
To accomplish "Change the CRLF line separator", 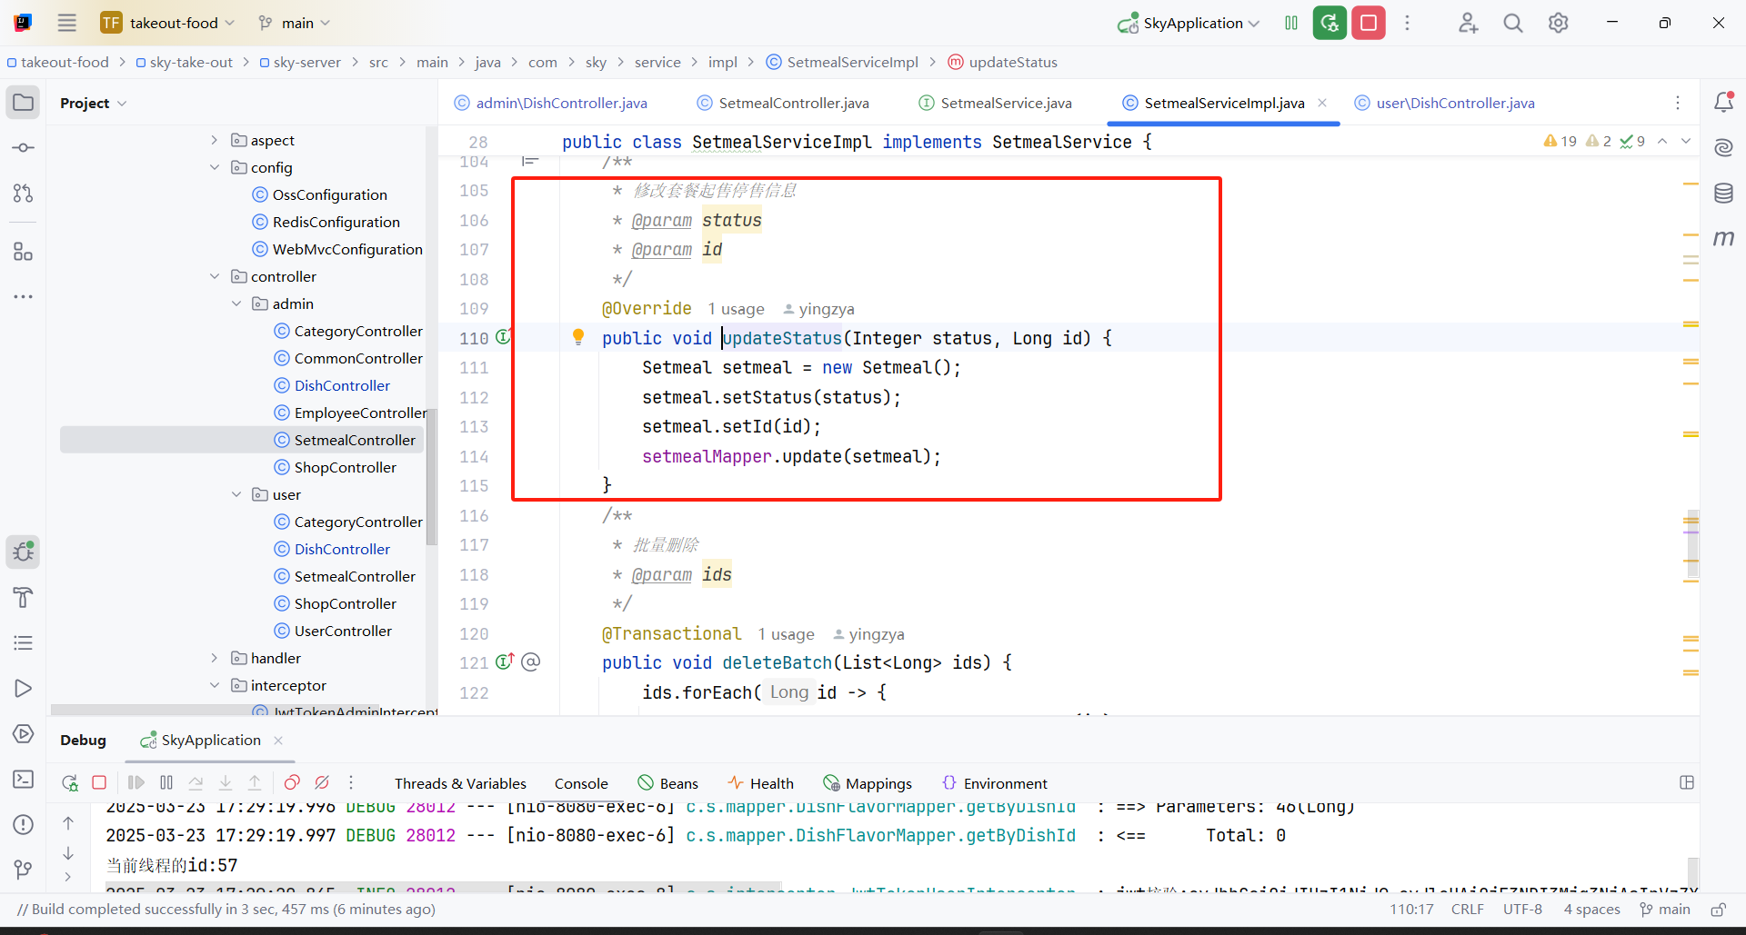I will [1467, 909].
